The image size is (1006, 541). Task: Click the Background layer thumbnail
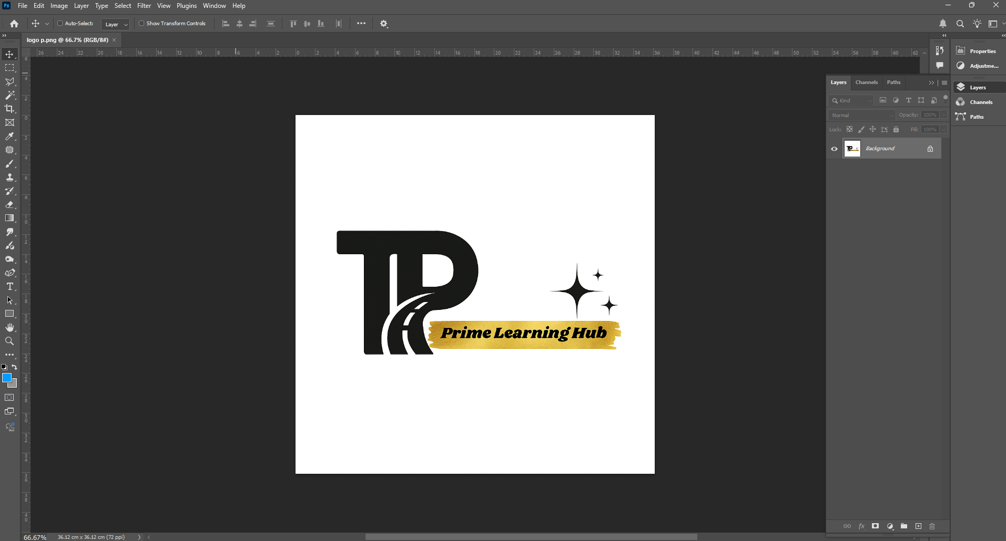click(852, 149)
